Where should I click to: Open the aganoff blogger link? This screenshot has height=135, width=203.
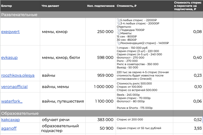tap(9, 128)
